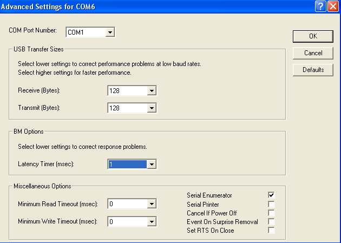Tick the Set RTS On Close checkbox

[271, 231]
